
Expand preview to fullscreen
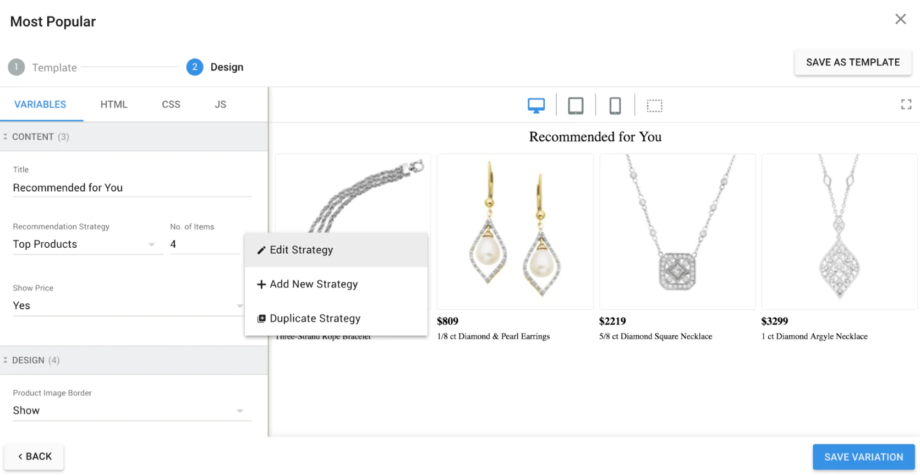coord(906,105)
